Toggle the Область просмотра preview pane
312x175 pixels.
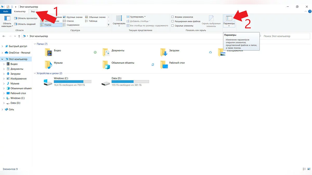(x=25, y=18)
